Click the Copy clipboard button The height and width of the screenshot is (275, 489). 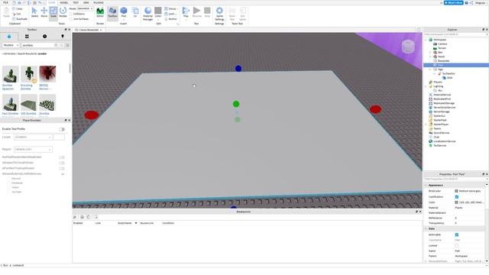pyautogui.click(x=18, y=9)
